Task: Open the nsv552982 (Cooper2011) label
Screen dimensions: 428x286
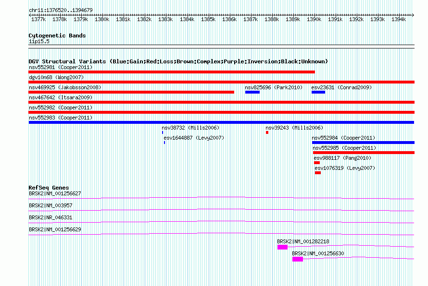Action: (x=61, y=107)
